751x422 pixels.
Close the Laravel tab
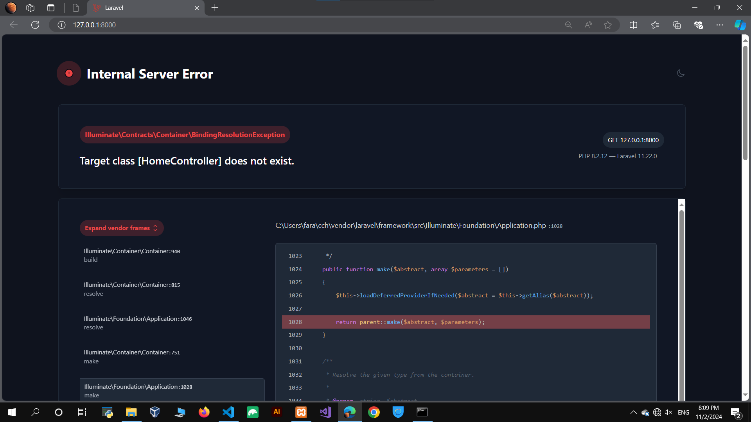[197, 8]
